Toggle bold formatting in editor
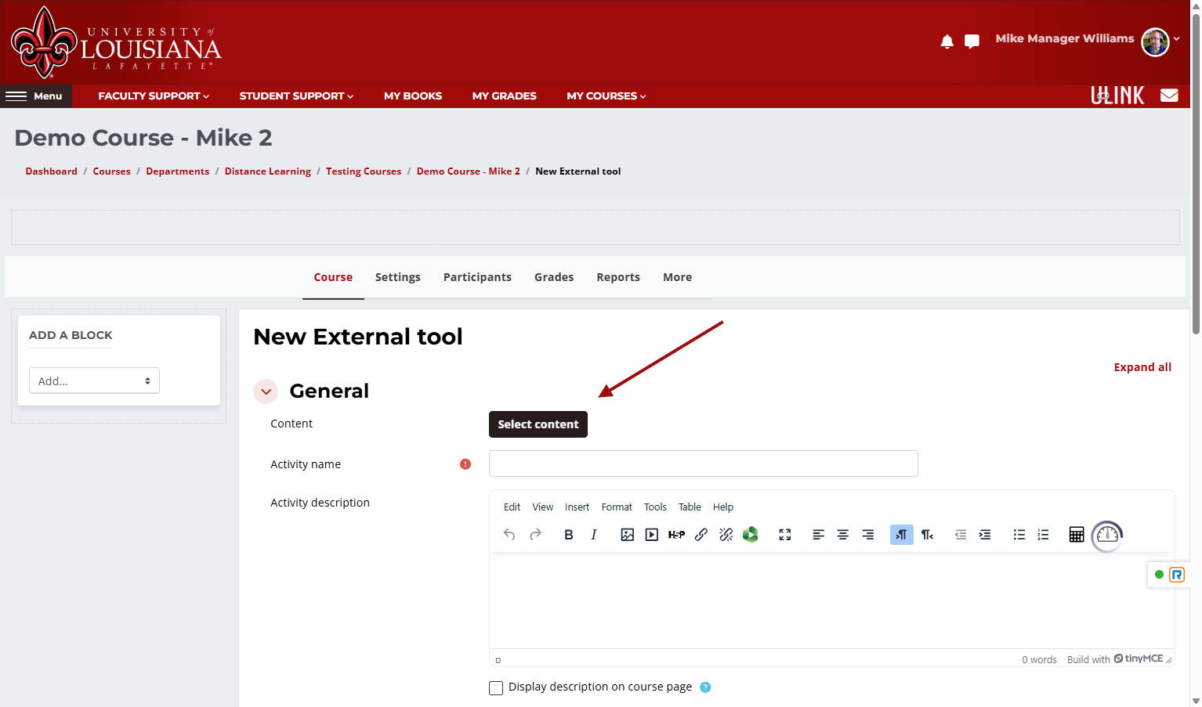Image resolution: width=1202 pixels, height=707 pixels. click(x=569, y=535)
